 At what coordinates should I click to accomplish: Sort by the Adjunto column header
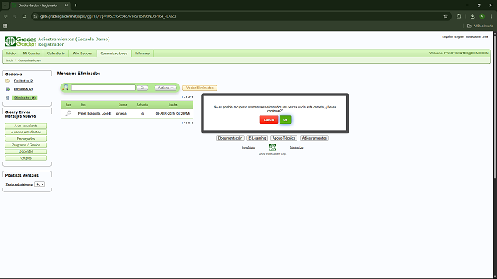[x=142, y=105]
